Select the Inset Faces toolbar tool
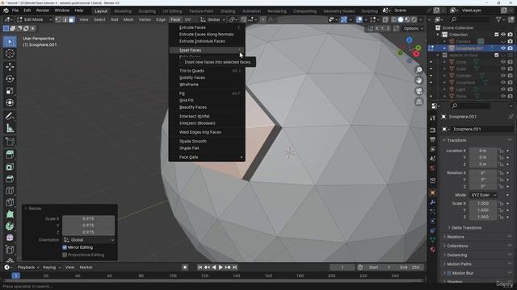 pos(10,167)
